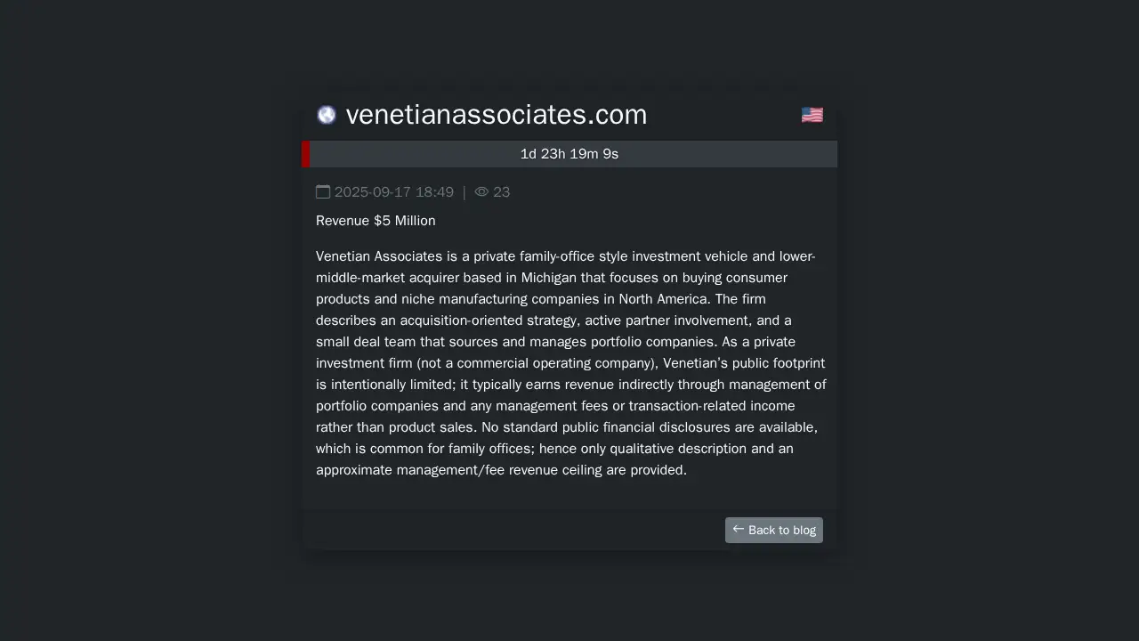Image resolution: width=1139 pixels, height=641 pixels.
Task: Click the 1d 23h 19m countdown timer text
Action: (569, 154)
